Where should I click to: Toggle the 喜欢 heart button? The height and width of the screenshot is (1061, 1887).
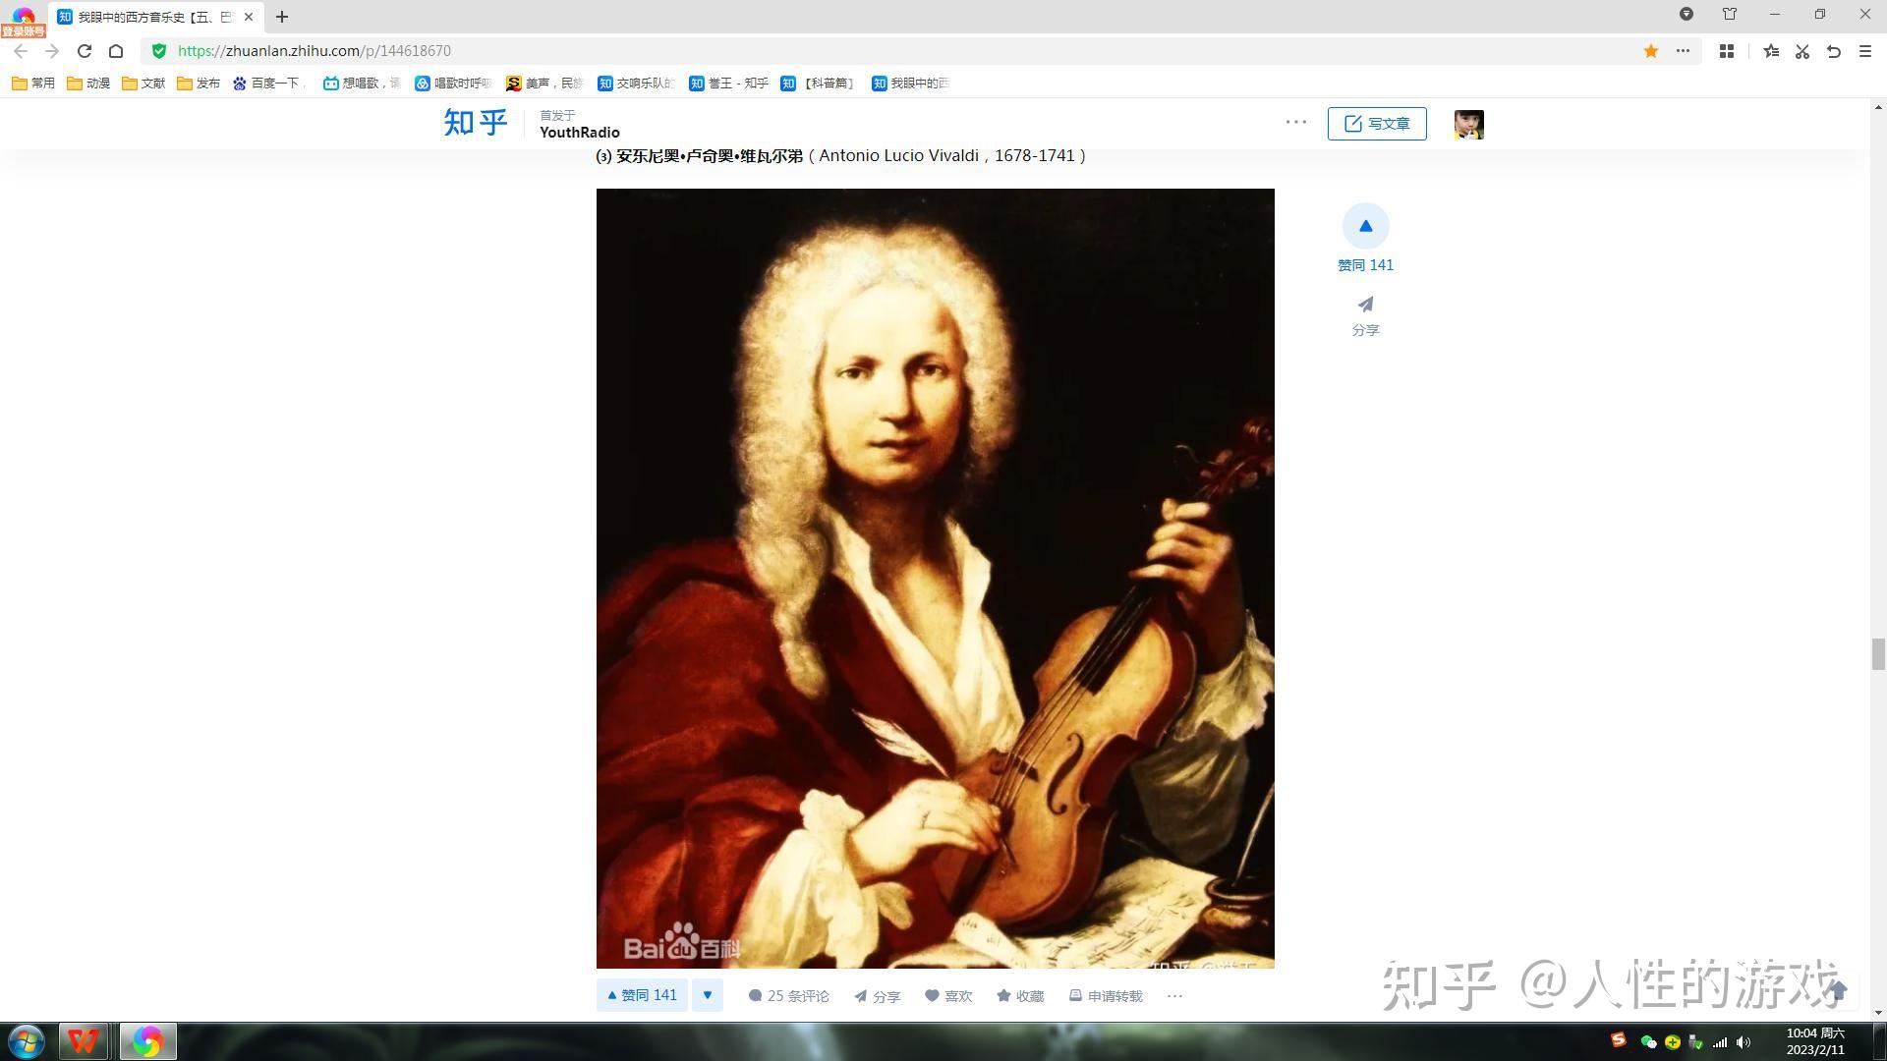point(948,996)
